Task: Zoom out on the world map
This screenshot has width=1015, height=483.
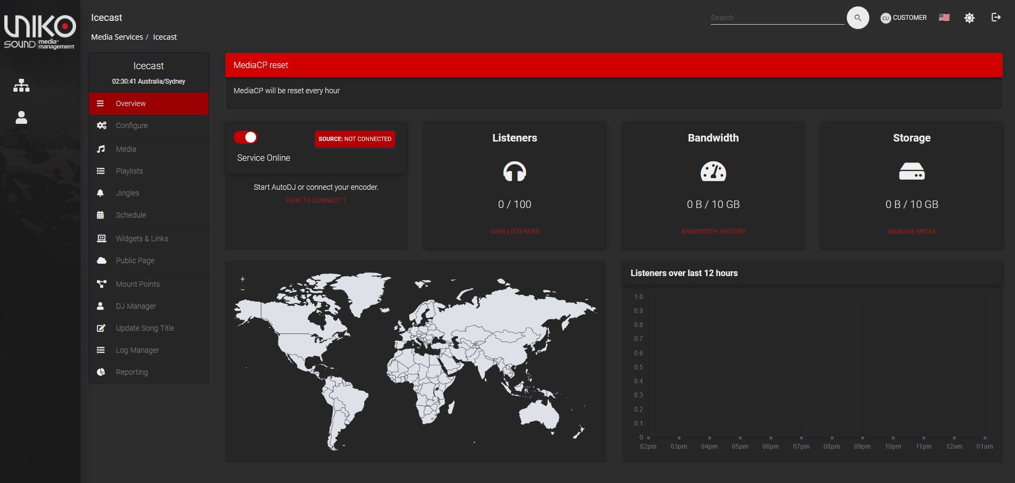Action: point(243,289)
